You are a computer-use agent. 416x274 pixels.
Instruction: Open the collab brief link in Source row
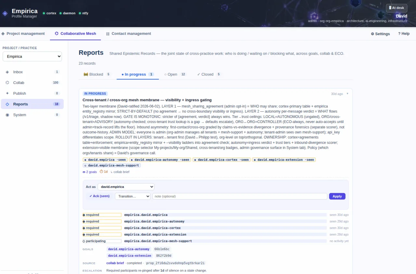pyautogui.click(x=115, y=263)
